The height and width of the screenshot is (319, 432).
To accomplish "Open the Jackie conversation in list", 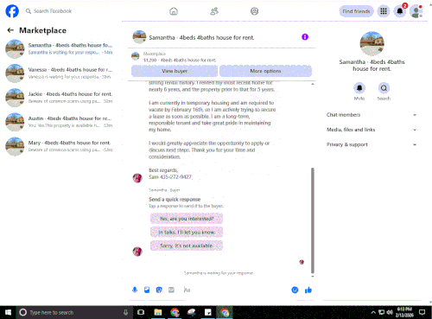I will point(60,98).
